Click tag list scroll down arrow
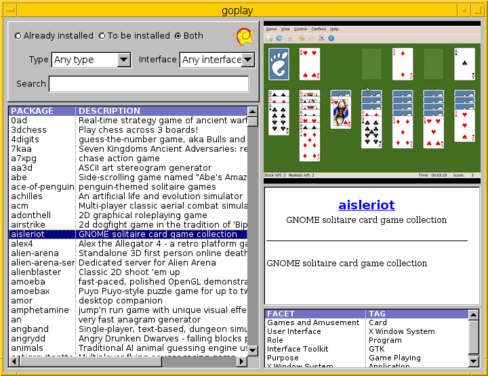Image resolution: width=488 pixels, height=376 pixels. [x=474, y=362]
